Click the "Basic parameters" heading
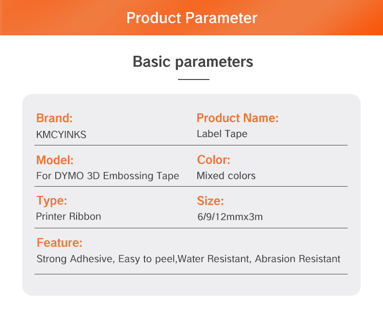The width and height of the screenshot is (383, 318). point(192,62)
